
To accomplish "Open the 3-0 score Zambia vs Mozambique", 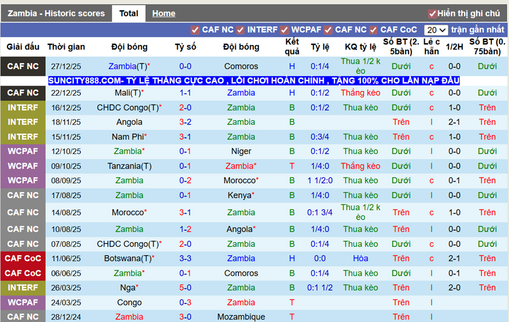I will 185,317.
